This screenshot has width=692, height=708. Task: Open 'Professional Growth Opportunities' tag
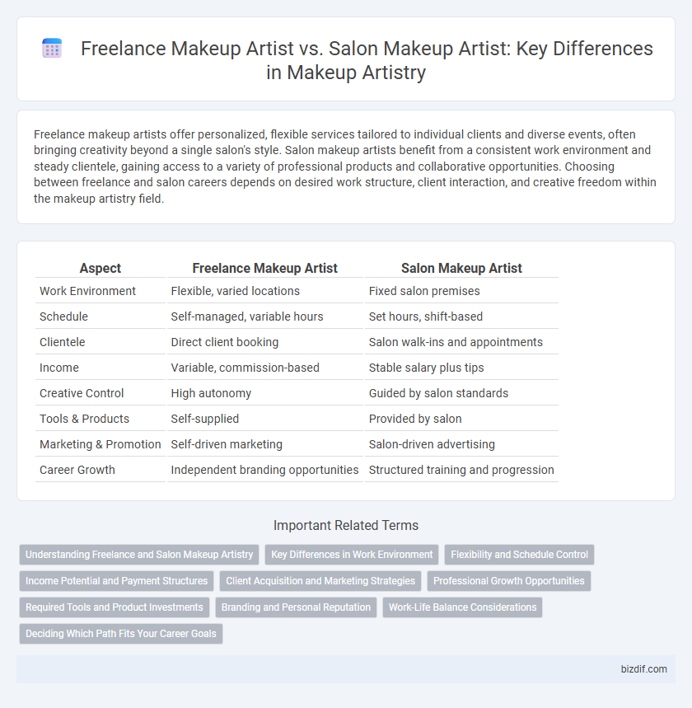pyautogui.click(x=509, y=581)
